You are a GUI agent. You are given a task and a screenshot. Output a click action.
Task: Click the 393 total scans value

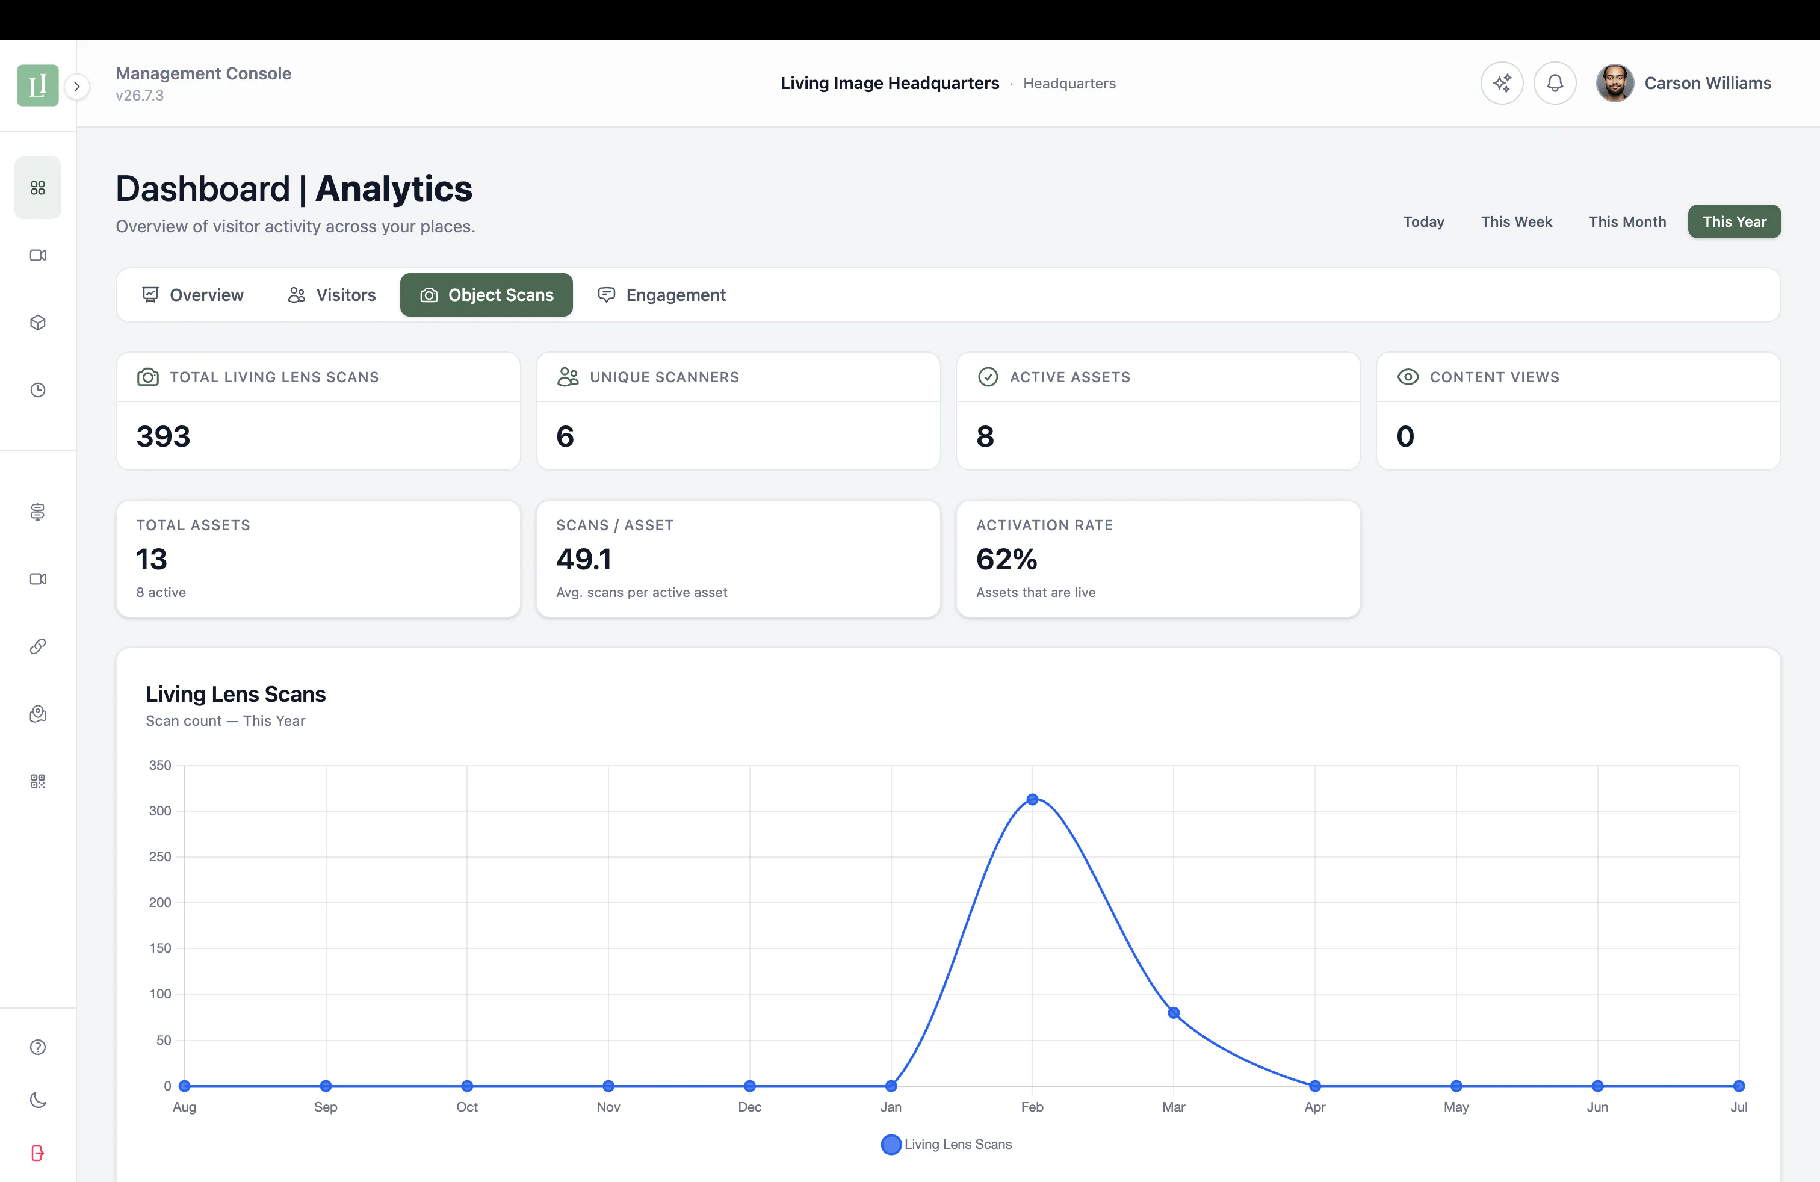click(163, 436)
